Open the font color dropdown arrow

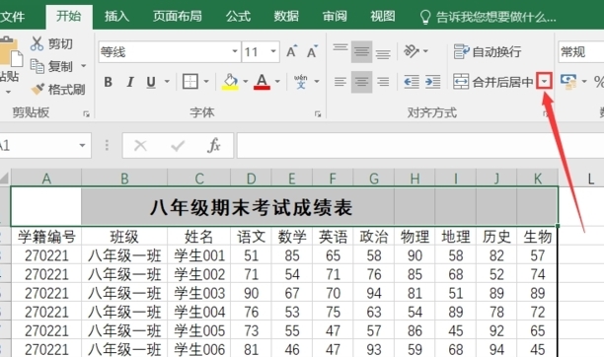(277, 82)
